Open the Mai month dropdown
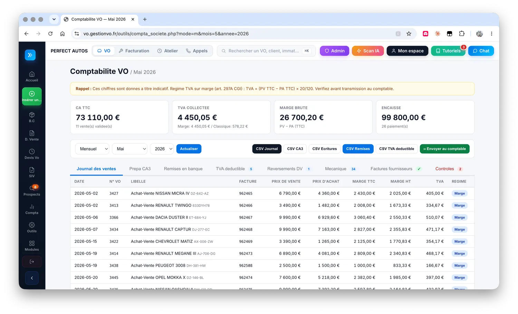Viewport: 518px width, 314px height. pyautogui.click(x=129, y=149)
